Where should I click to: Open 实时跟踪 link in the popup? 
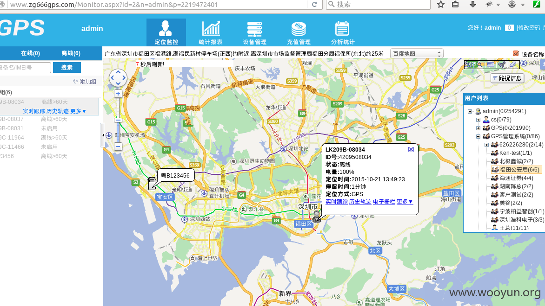click(337, 201)
